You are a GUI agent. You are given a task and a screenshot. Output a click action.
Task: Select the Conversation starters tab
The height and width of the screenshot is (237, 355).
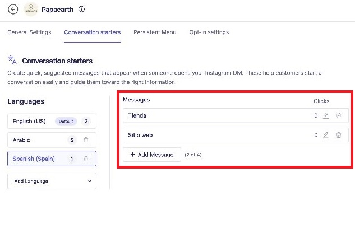(92, 32)
